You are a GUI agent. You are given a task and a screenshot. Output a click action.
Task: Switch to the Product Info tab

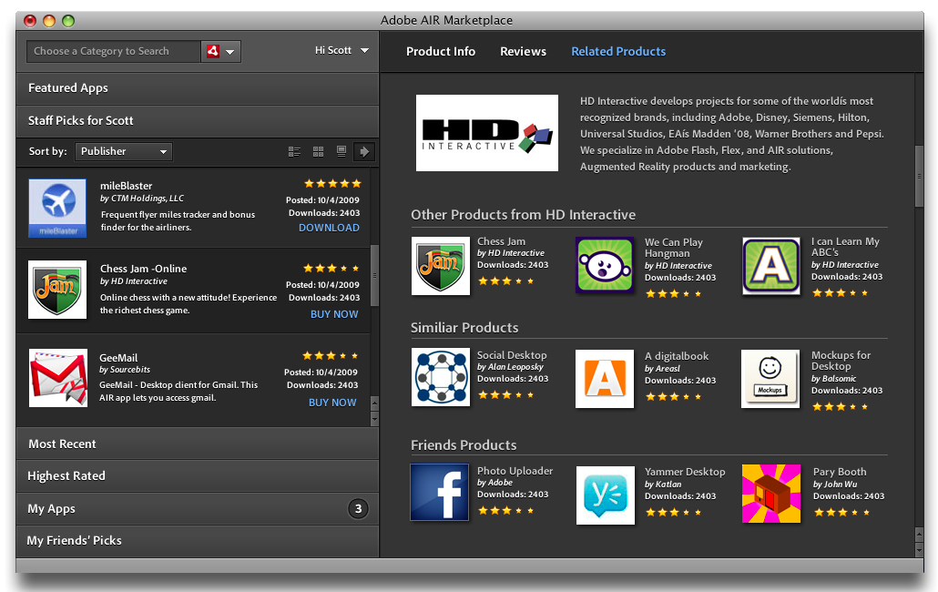441,51
